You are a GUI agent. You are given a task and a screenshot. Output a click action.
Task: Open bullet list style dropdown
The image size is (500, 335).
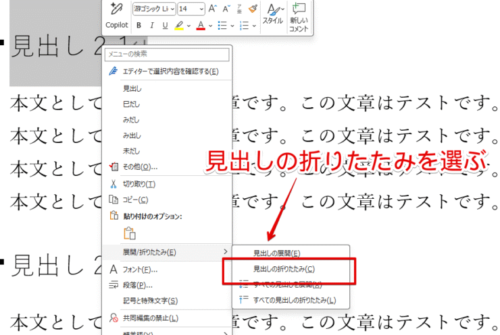[x=232, y=26]
